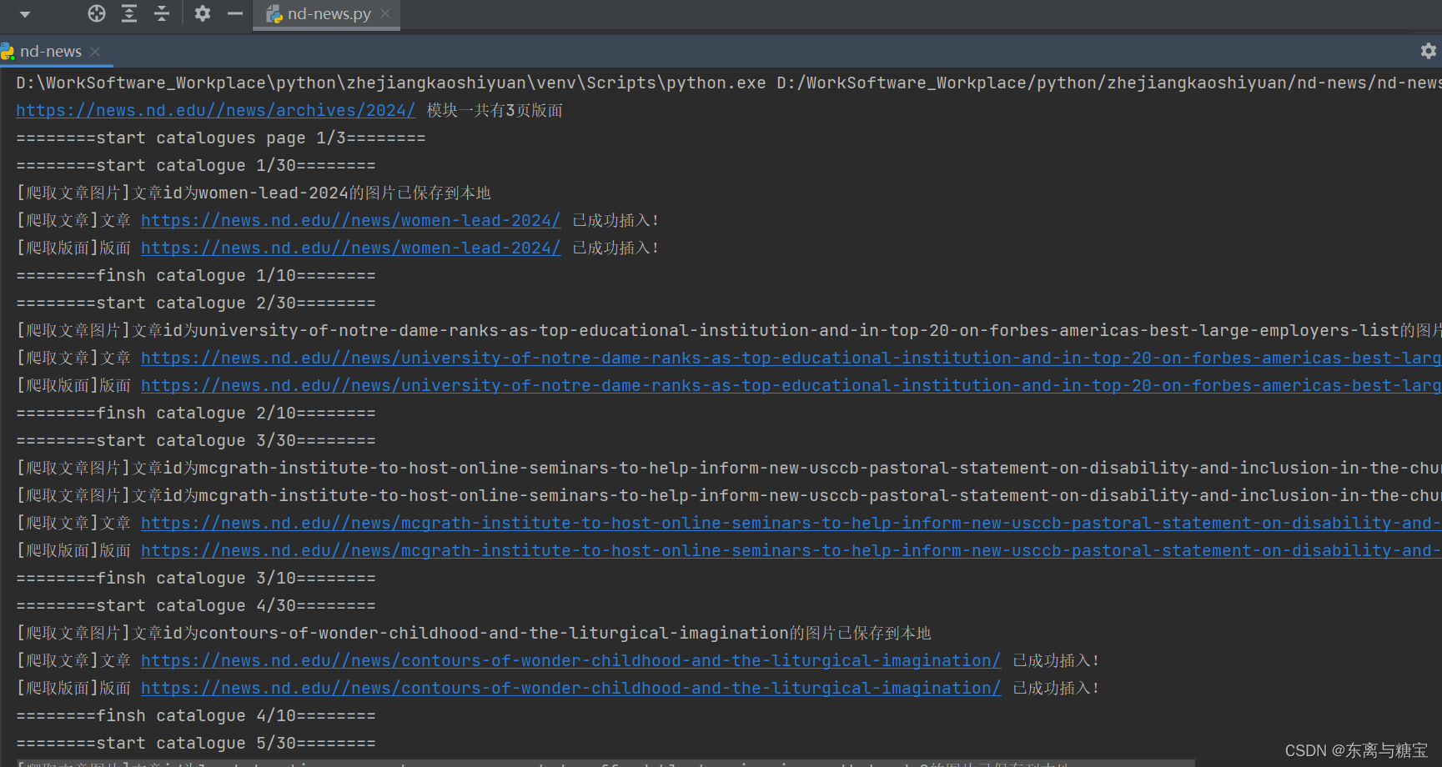
Task: Click the 'start catalogue 4/30' line
Action: click(196, 605)
